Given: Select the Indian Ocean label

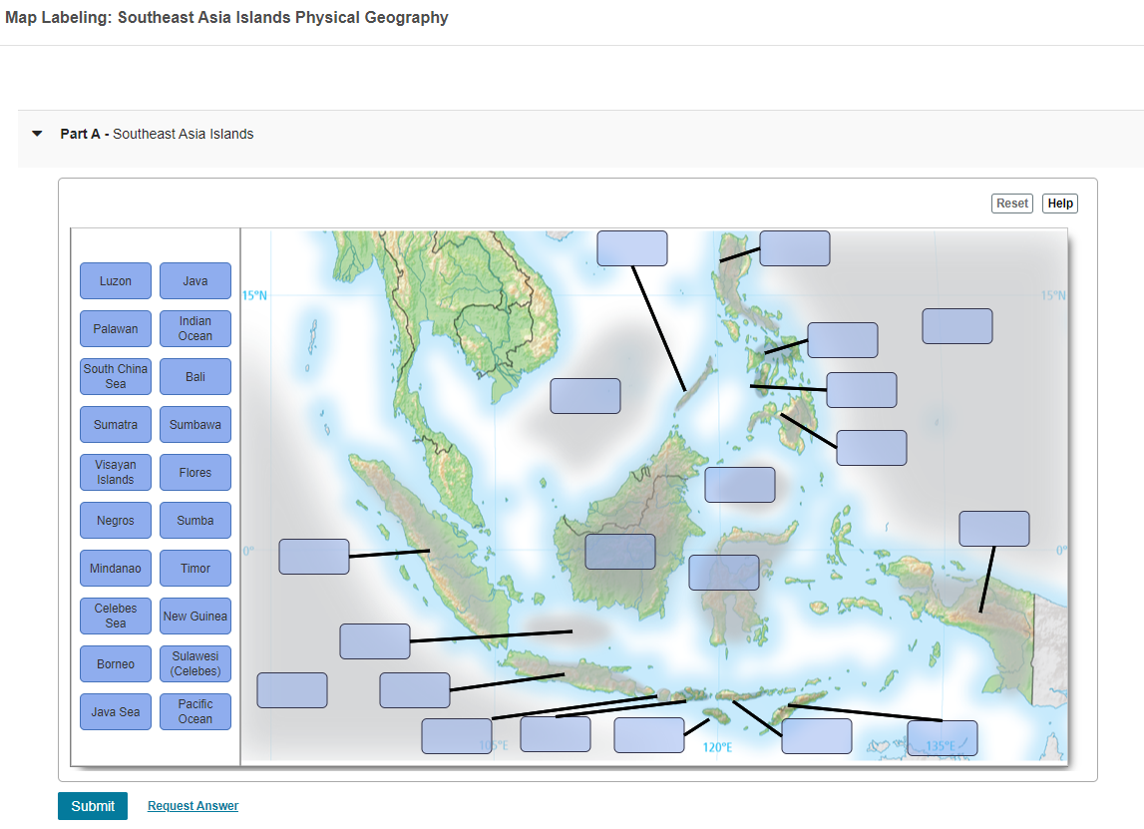Looking at the screenshot, I should click(x=194, y=328).
